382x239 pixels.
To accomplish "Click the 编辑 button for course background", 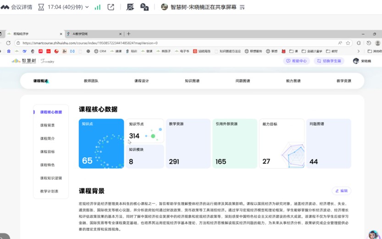I will tap(341, 191).
